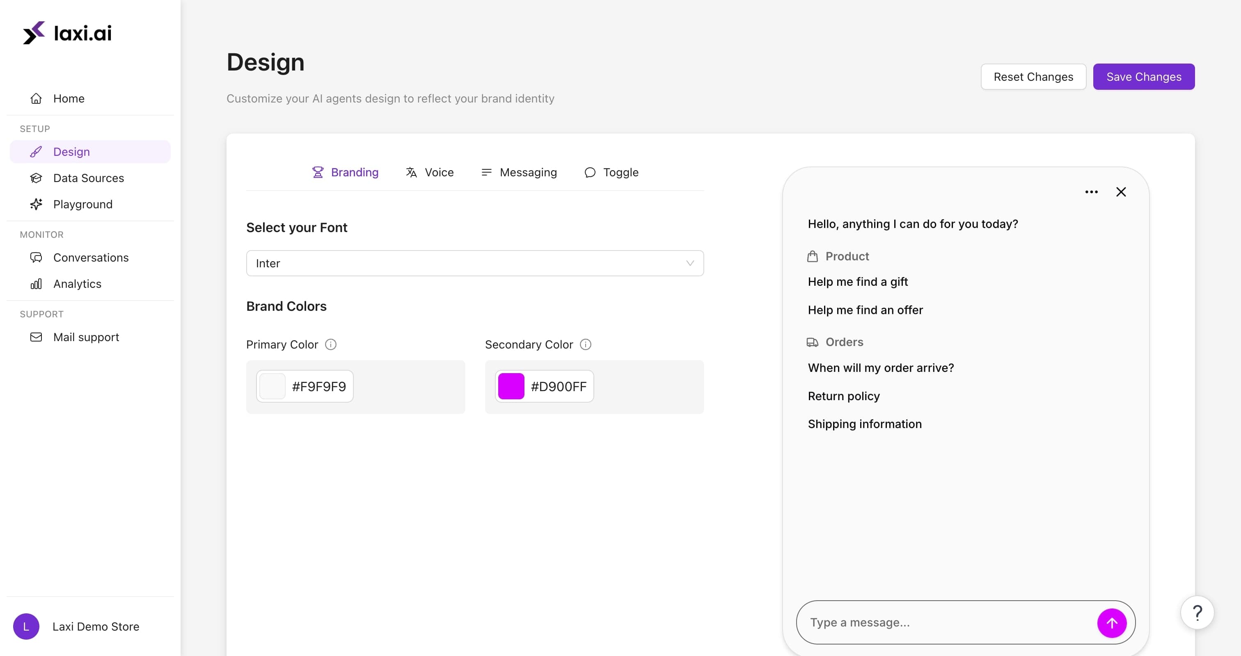The height and width of the screenshot is (656, 1241).
Task: Open the chat preview three-dot menu
Action: tap(1091, 192)
